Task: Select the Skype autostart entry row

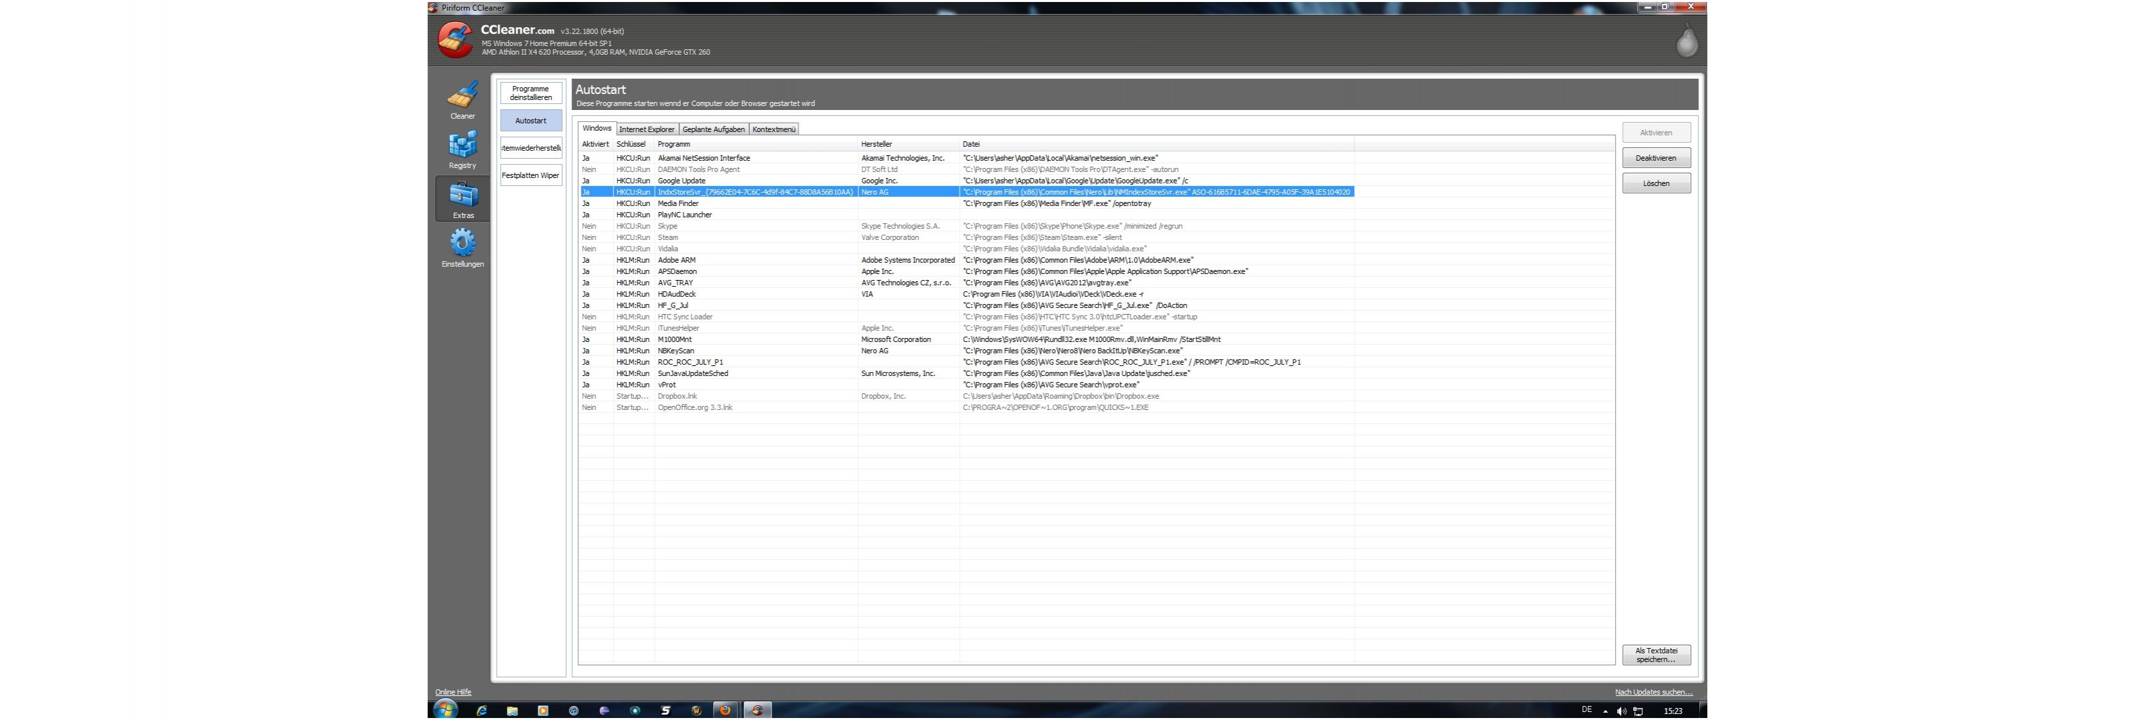Action: (746, 226)
